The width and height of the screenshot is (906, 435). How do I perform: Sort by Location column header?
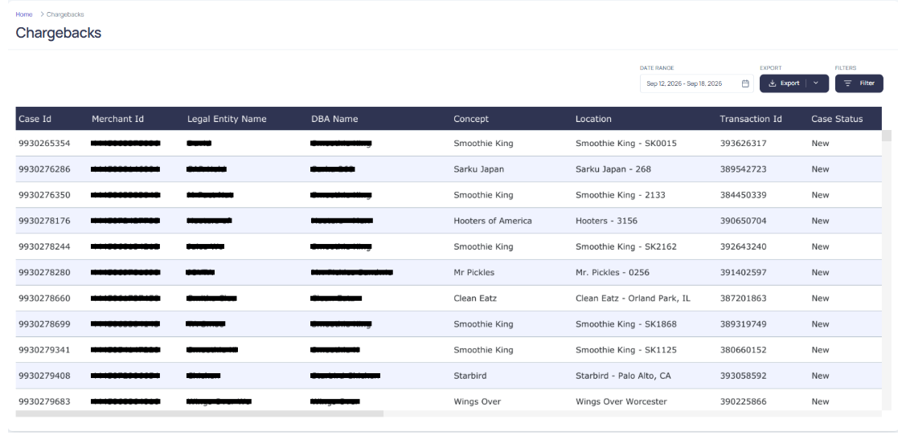(x=593, y=119)
